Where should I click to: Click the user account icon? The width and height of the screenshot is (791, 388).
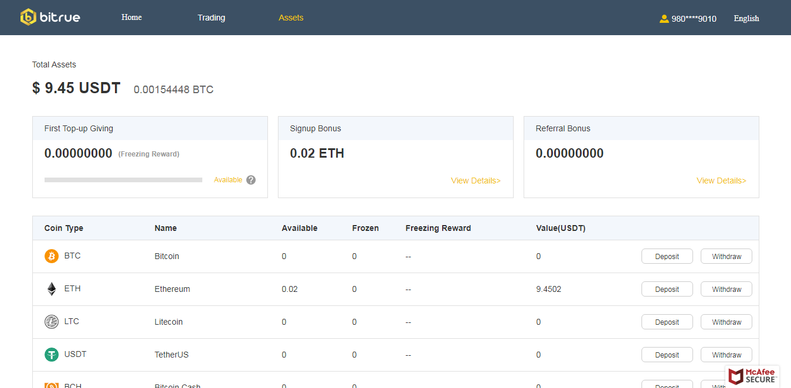point(664,19)
